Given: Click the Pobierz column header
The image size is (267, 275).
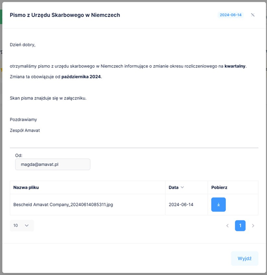Looking at the screenshot, I should coord(219,187).
